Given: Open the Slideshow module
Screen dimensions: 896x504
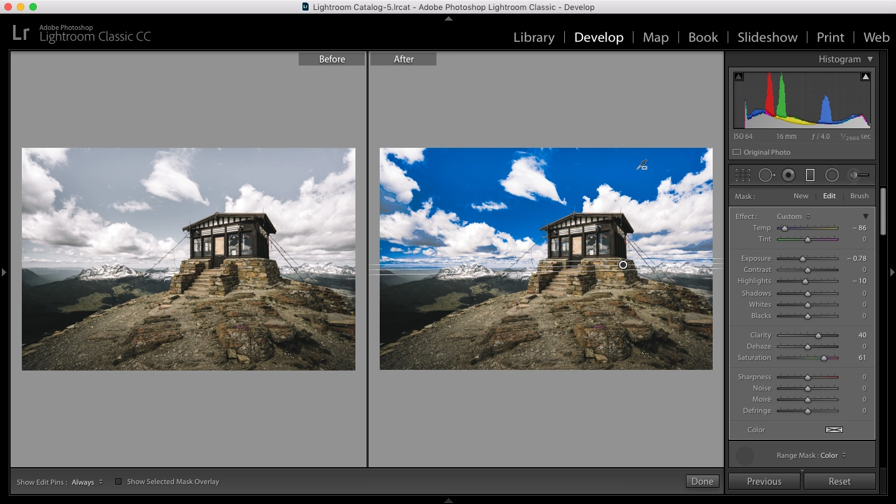Looking at the screenshot, I should (x=767, y=37).
